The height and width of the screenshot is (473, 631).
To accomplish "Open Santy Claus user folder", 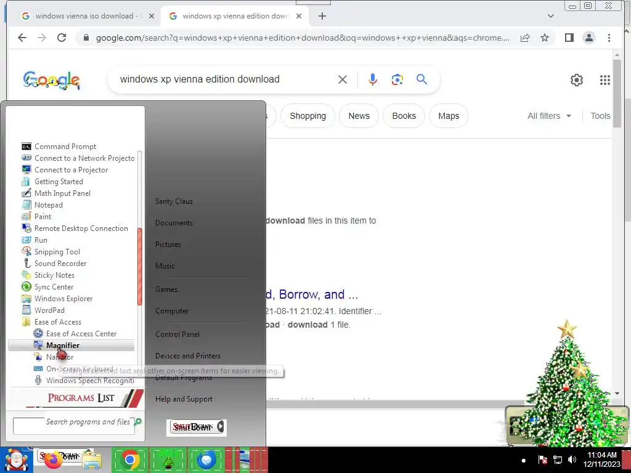I will 174,201.
